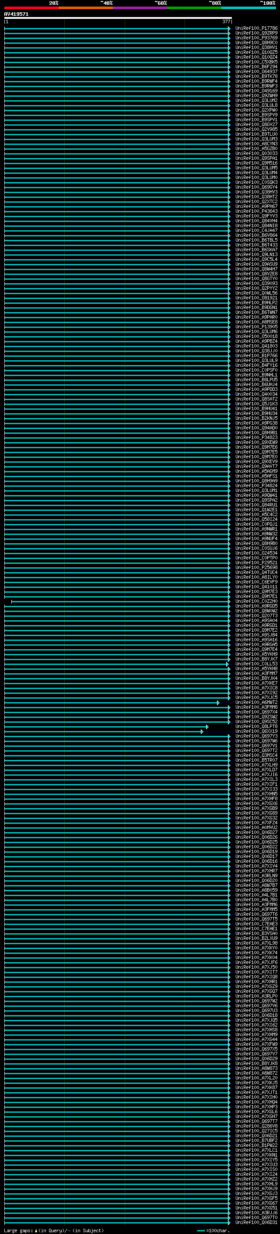Click the UniRef100_Q9SC52 hit label

pyautogui.click(x=256, y=722)
